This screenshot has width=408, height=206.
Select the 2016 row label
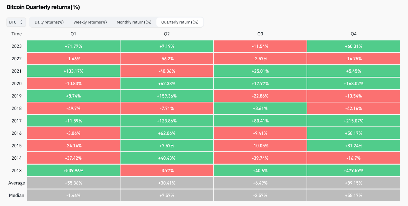click(x=17, y=133)
